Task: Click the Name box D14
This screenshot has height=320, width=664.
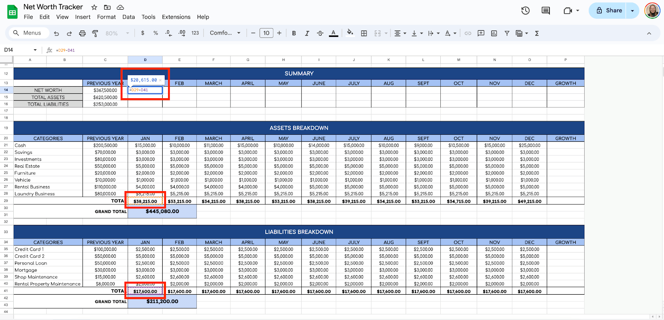Action: [x=17, y=50]
